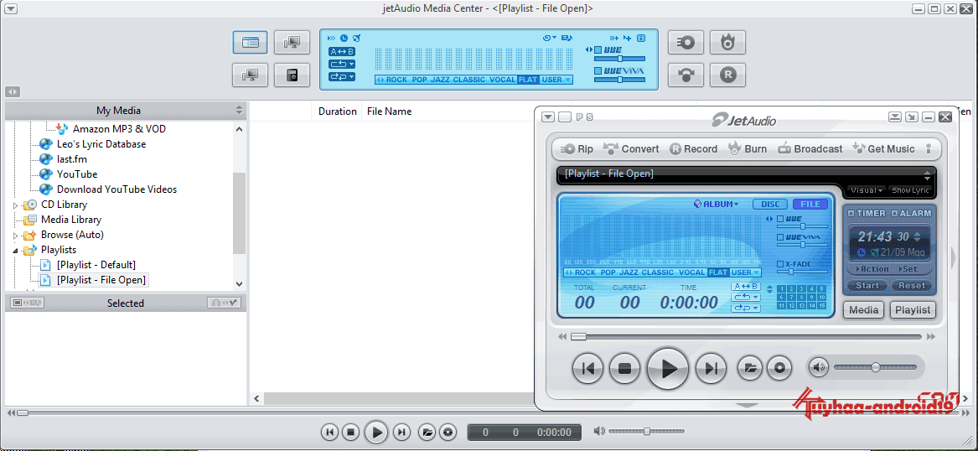Click the Rip disc icon in Media Center toolbar
Image resolution: width=978 pixels, height=451 pixels.
pyautogui.click(x=686, y=43)
